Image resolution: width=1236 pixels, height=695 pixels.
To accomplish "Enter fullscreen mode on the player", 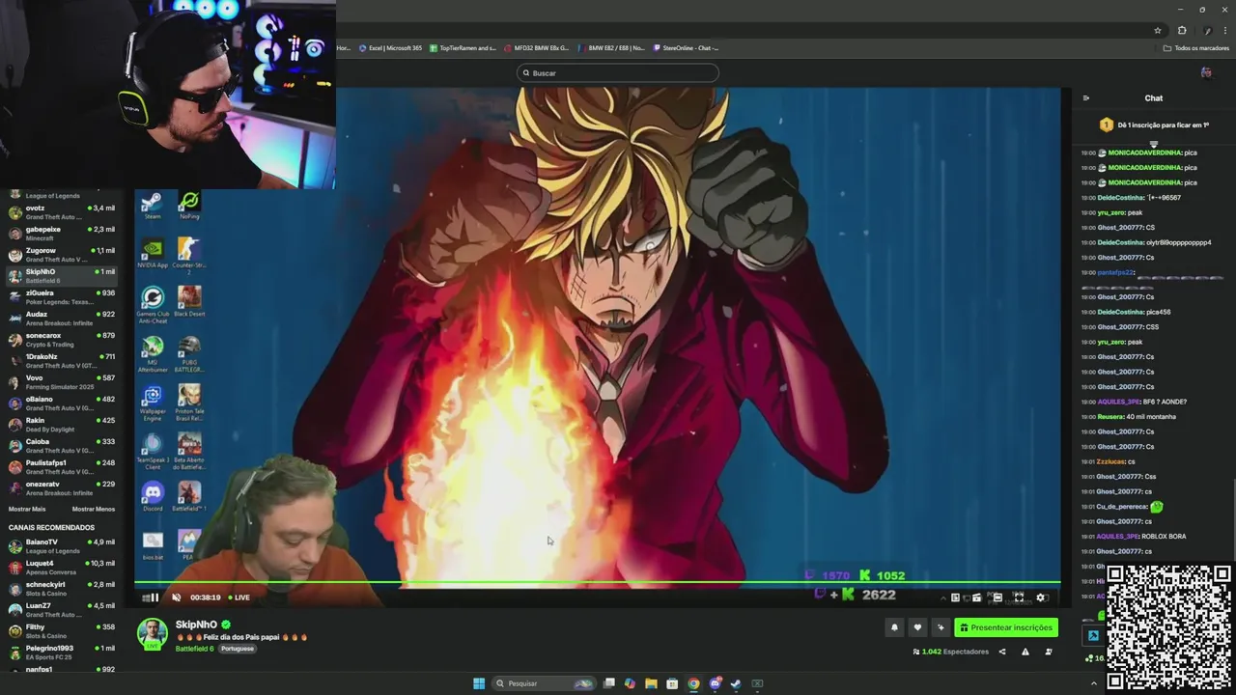I will pyautogui.click(x=1018, y=598).
